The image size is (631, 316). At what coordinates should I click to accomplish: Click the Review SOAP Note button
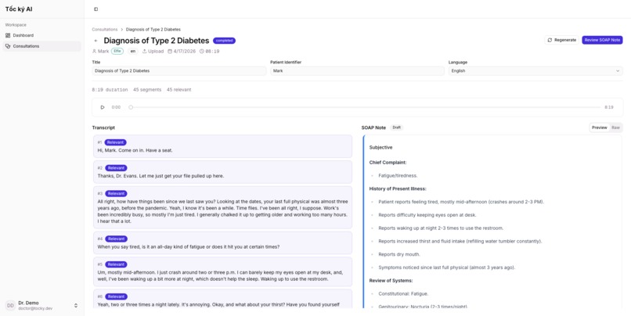pos(602,40)
